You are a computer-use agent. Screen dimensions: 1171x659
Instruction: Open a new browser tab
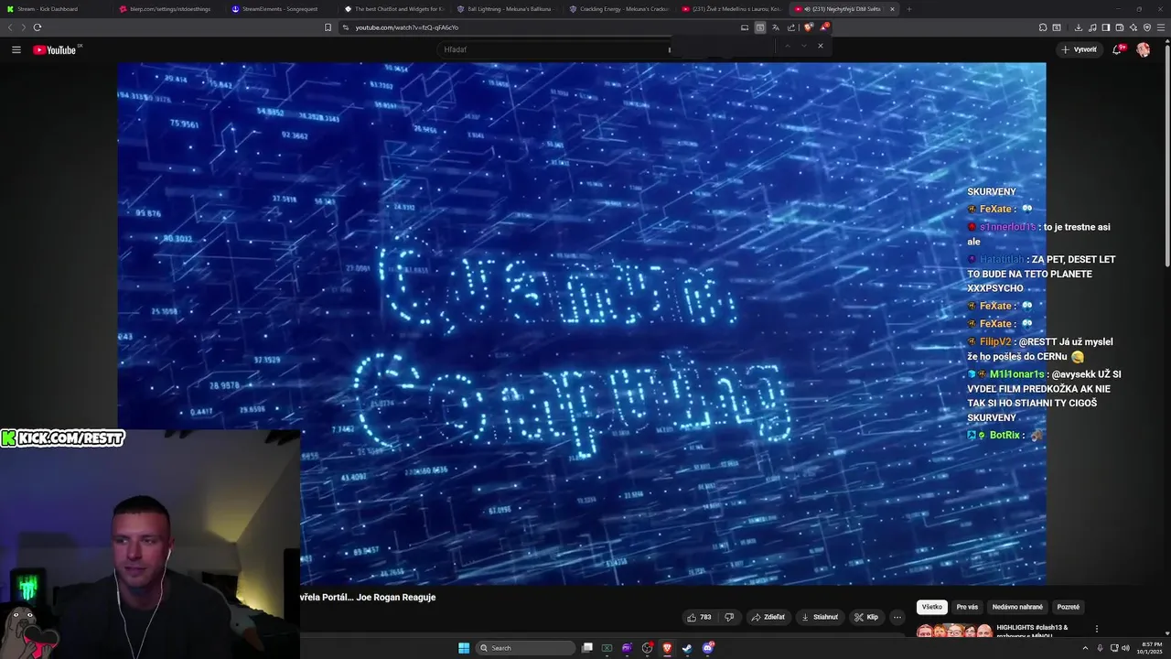908,8
